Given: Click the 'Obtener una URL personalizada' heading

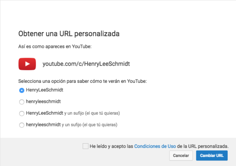Looking at the screenshot, I should [69, 33].
